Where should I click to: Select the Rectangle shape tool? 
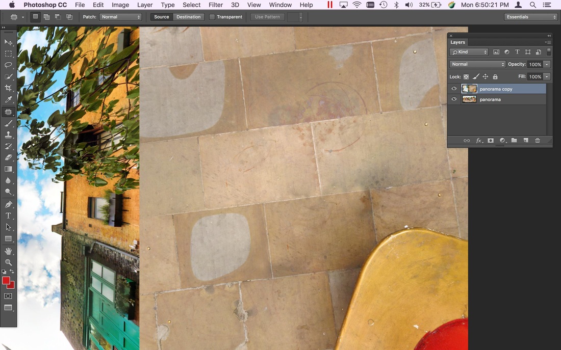tap(8, 239)
